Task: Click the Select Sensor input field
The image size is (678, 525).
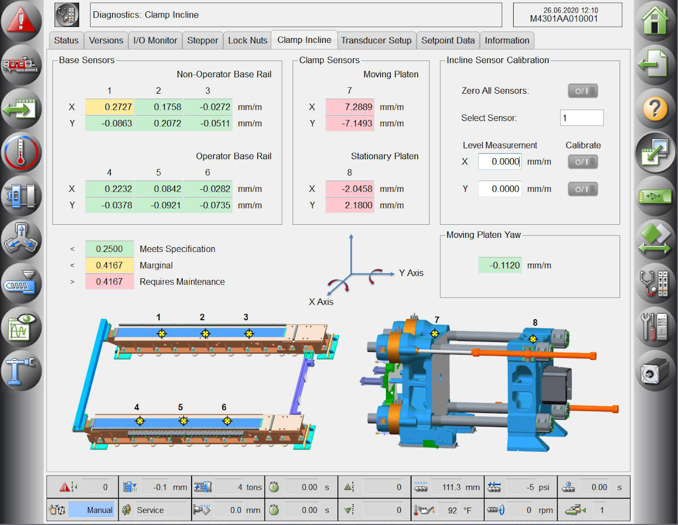Action: (x=581, y=118)
